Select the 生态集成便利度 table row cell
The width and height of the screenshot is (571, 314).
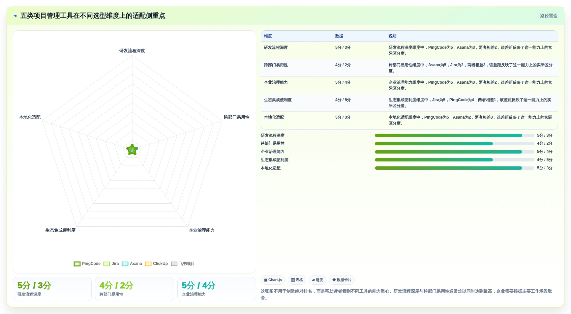(278, 100)
